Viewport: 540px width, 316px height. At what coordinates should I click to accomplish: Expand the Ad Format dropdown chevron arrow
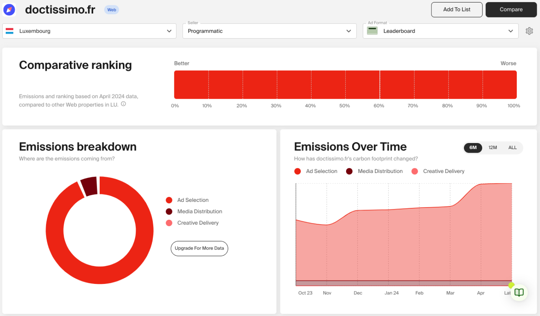[511, 31]
